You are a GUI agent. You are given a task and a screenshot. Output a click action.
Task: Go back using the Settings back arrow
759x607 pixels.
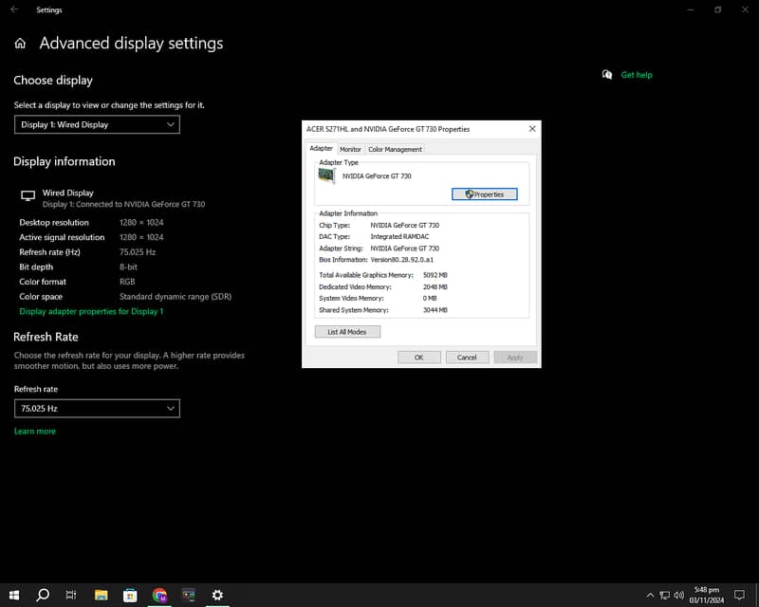point(14,9)
